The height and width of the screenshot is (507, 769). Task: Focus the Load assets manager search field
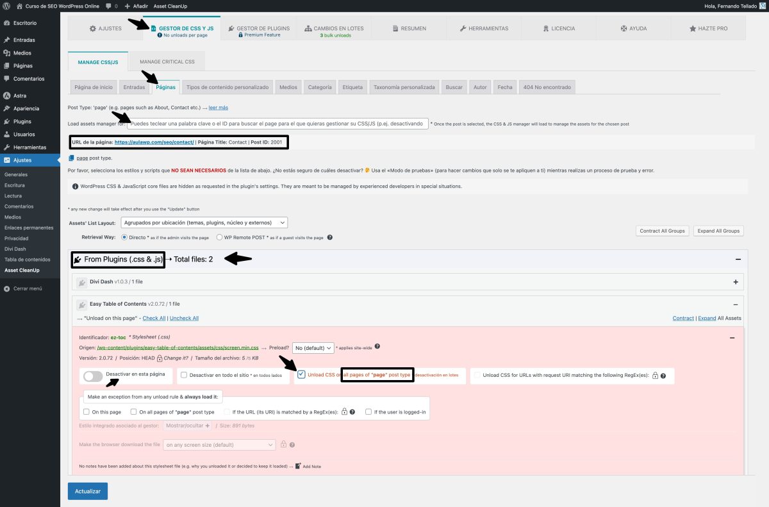coord(277,123)
